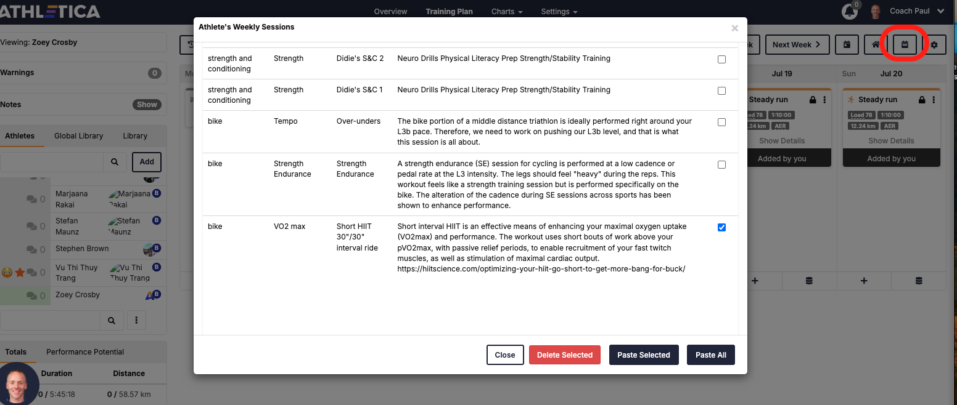Click Coach Paul's profile avatar in header
The width and height of the screenshot is (957, 405).
876,12
